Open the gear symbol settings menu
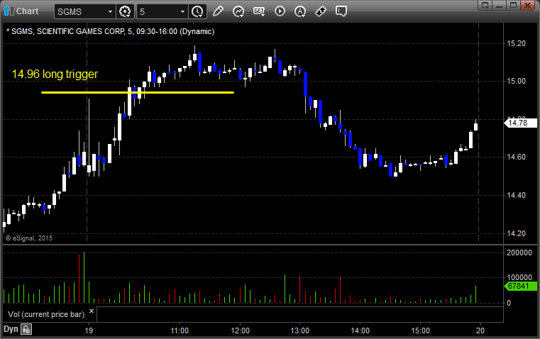This screenshot has width=540, height=339. point(125,11)
